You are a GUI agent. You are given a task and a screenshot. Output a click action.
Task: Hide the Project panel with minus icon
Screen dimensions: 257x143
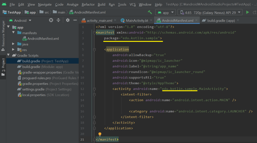(x=75, y=20)
